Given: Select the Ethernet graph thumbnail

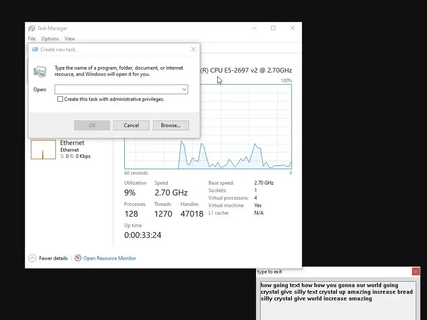Looking at the screenshot, I should coord(43,150).
